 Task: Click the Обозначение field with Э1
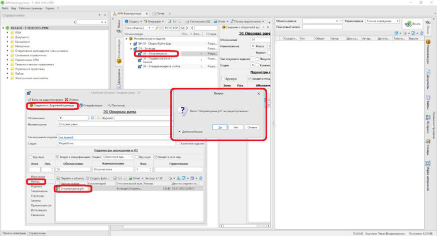[73, 118]
